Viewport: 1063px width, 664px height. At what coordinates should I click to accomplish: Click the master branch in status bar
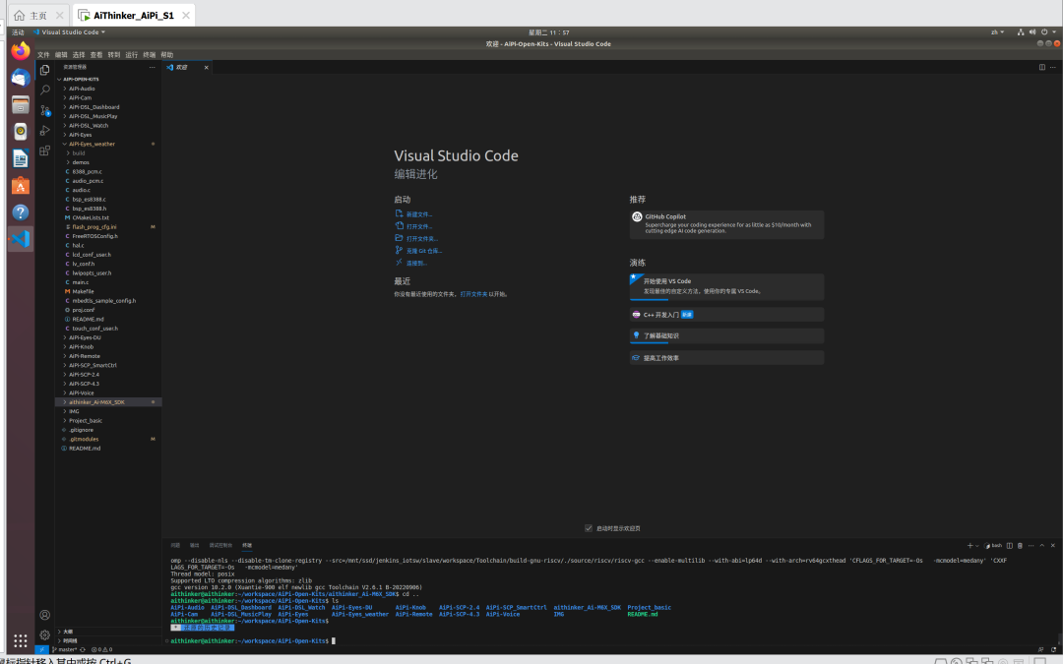tap(66, 650)
